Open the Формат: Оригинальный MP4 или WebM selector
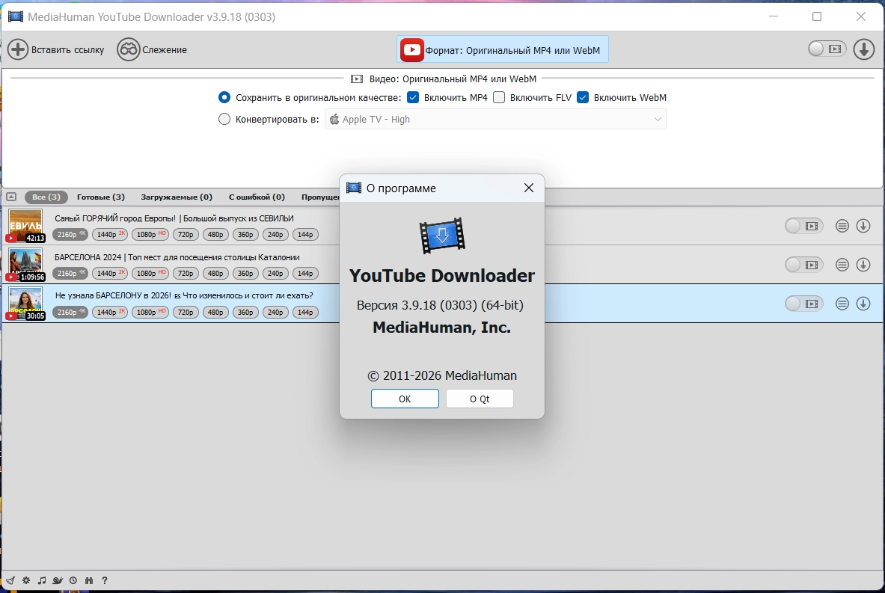This screenshot has width=885, height=593. 502,49
